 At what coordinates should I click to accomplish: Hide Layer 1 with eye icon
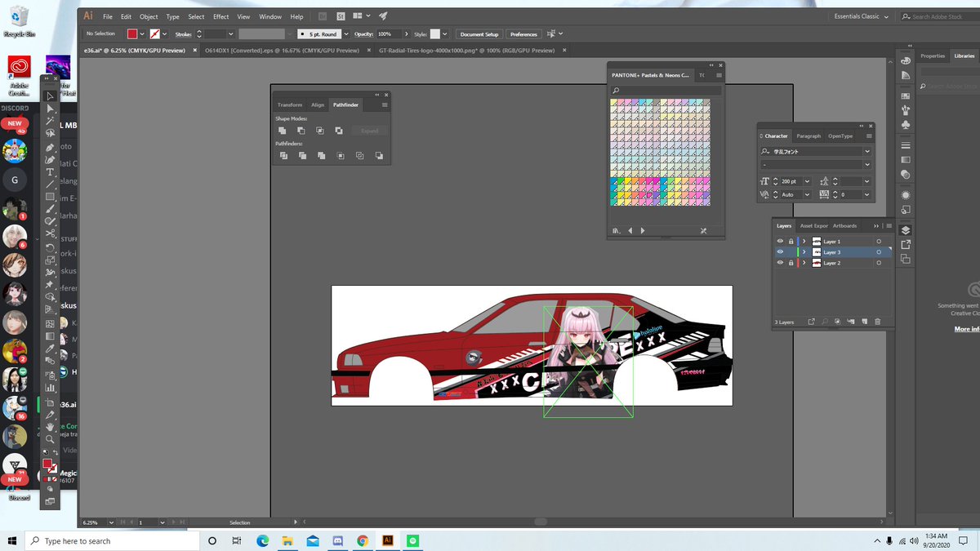tap(780, 242)
